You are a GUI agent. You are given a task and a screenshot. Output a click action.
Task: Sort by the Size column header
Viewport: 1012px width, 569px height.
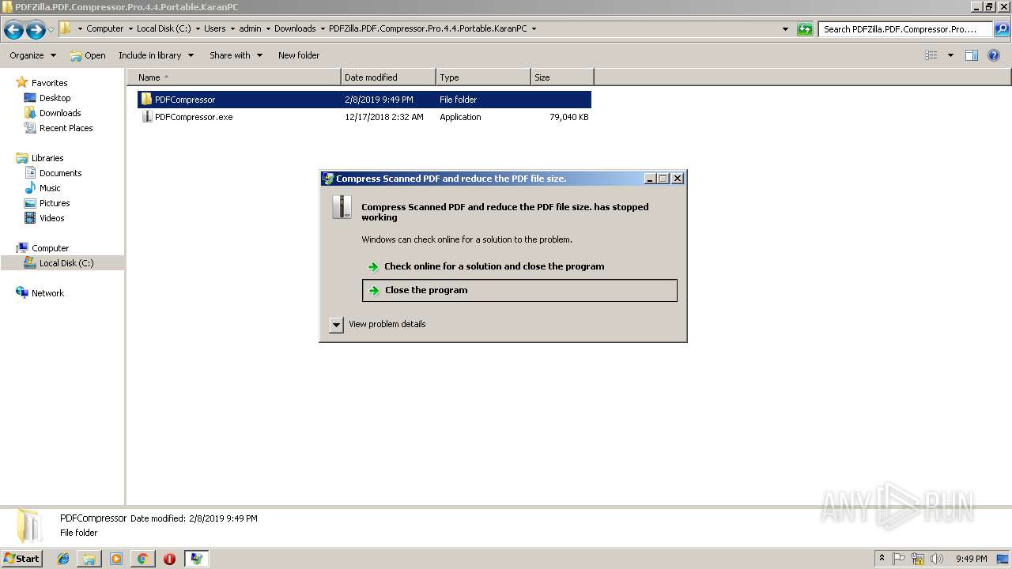click(x=562, y=77)
